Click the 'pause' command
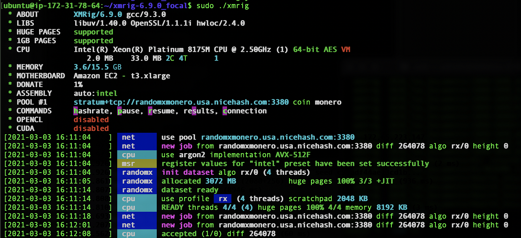This screenshot has height=238, width=521. tap(128, 111)
